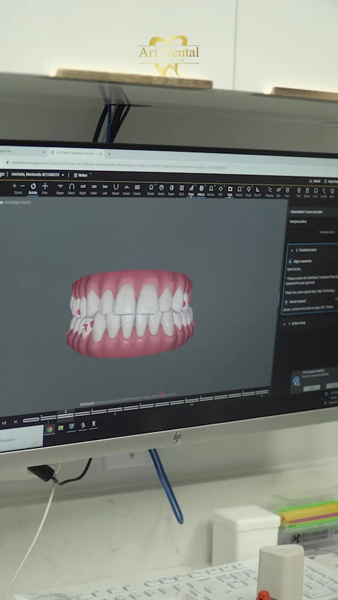Viewport: 338px width, 600px height.
Task: Open patient dropdown Ancheta, Marianela #21340019
Action: point(38,175)
